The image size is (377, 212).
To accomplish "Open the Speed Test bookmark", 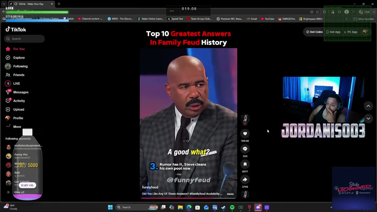I will [x=175, y=19].
